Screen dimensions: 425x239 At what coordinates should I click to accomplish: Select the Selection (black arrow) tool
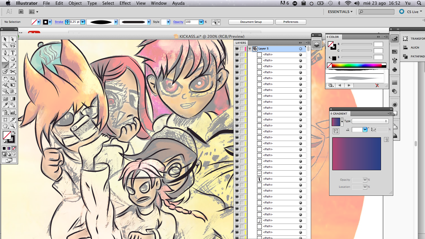point(5,39)
